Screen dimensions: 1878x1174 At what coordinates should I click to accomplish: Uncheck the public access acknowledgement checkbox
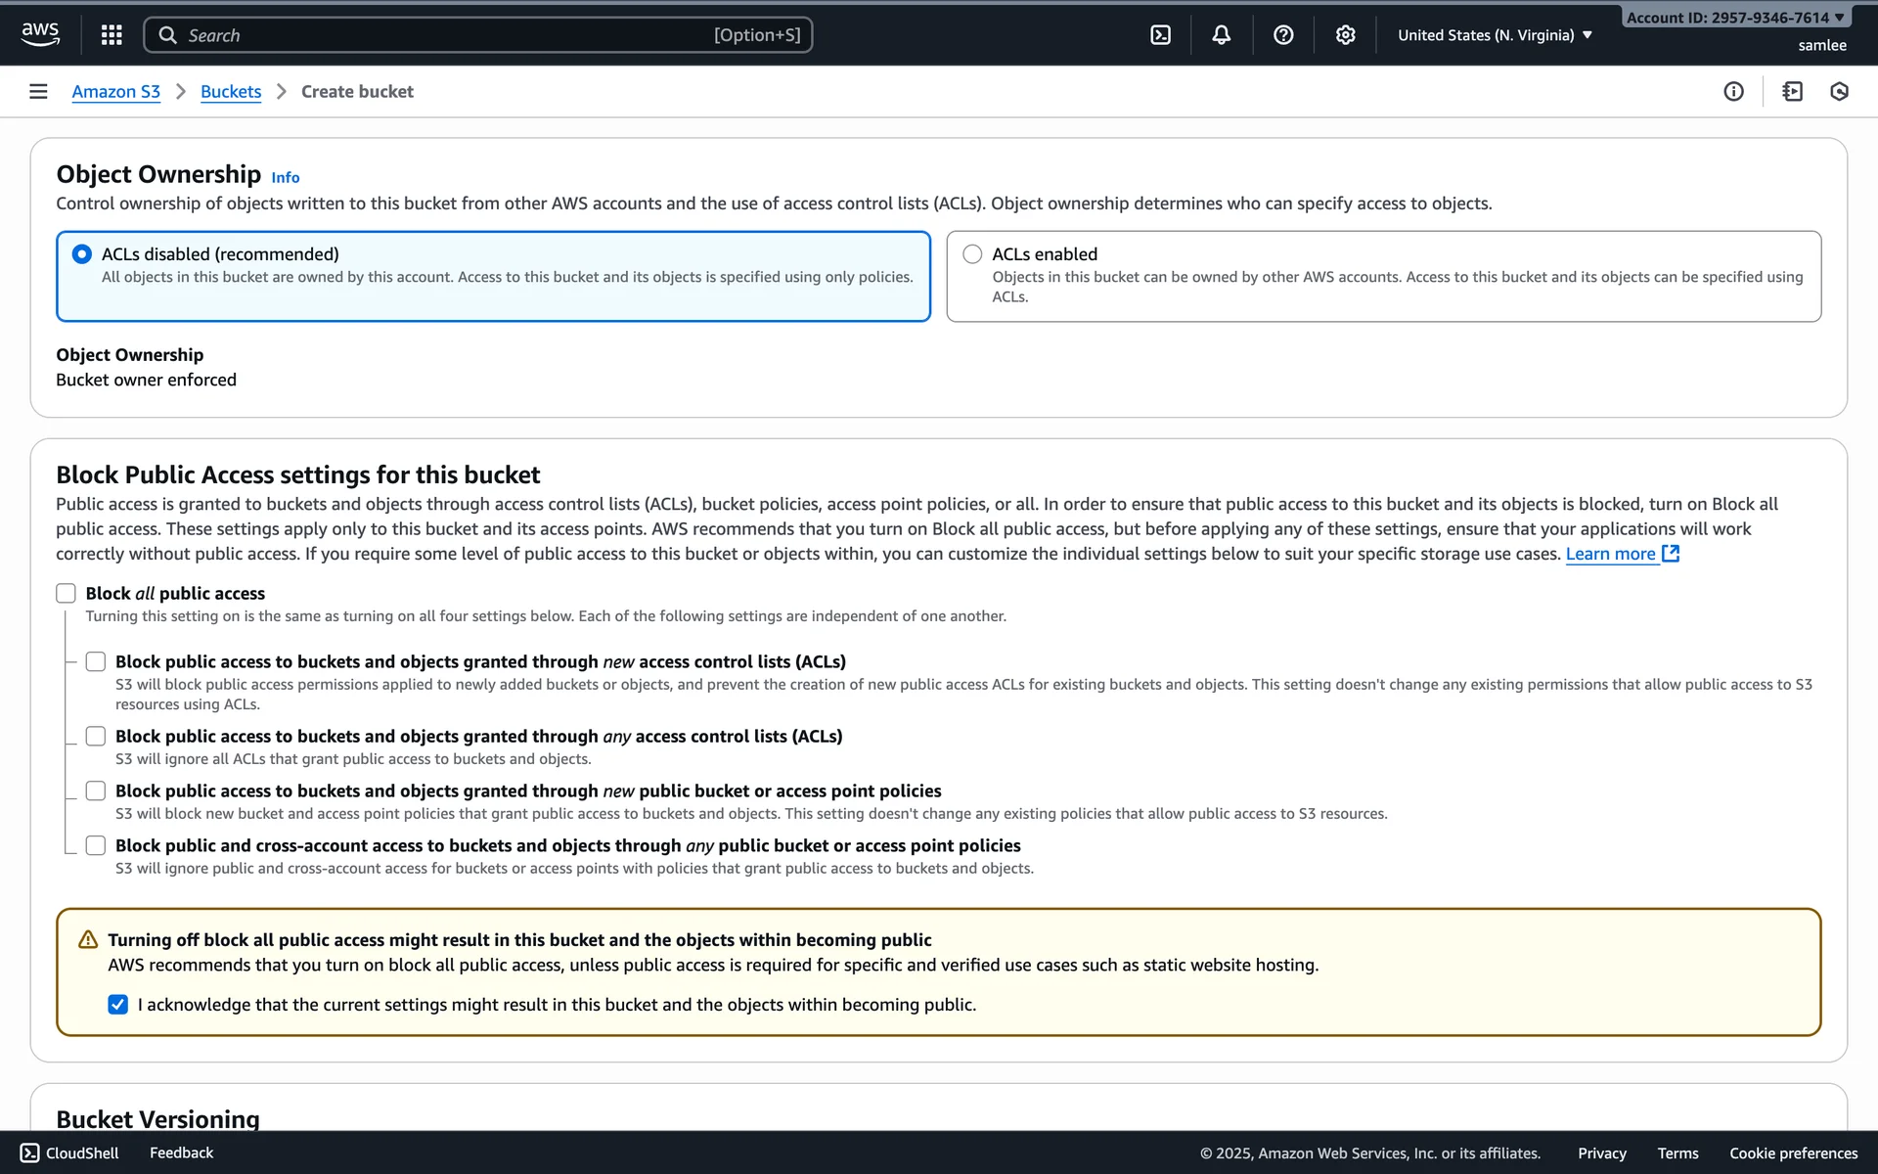(118, 1005)
